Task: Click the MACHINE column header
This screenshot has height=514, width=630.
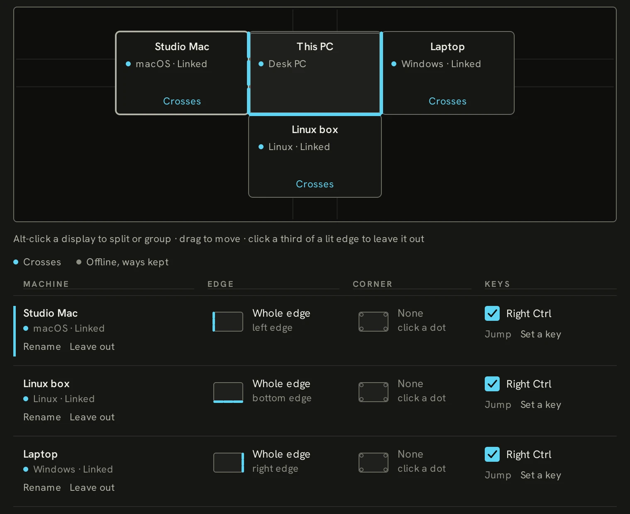Action: 46,284
